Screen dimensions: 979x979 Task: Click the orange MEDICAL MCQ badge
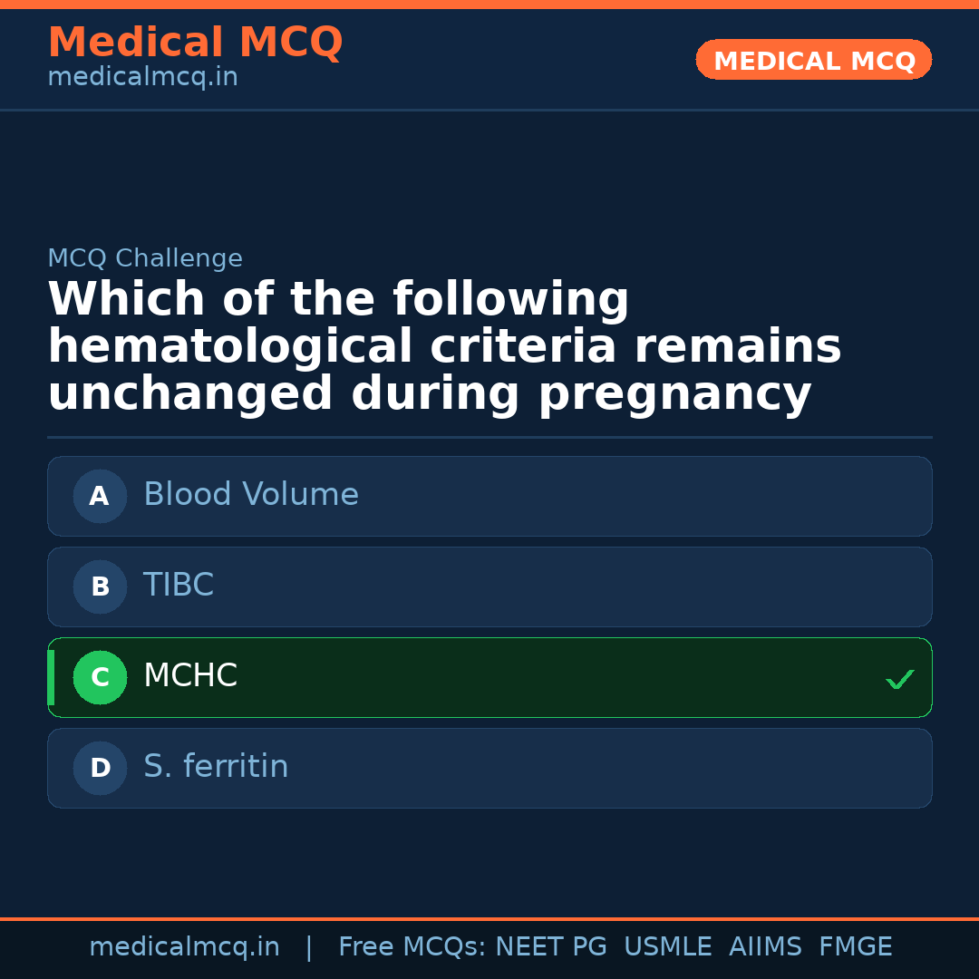[813, 60]
